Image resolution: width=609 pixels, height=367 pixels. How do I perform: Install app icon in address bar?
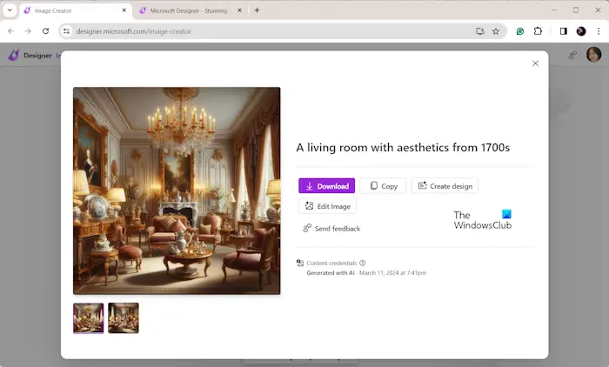[x=480, y=31]
